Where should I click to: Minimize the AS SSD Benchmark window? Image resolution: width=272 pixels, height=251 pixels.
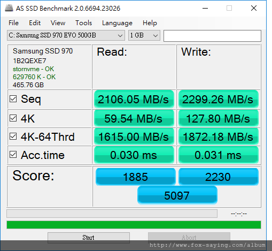coord(205,8)
